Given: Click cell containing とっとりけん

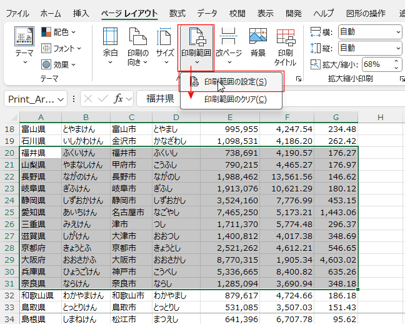Looking at the screenshot, I should click(86, 308).
